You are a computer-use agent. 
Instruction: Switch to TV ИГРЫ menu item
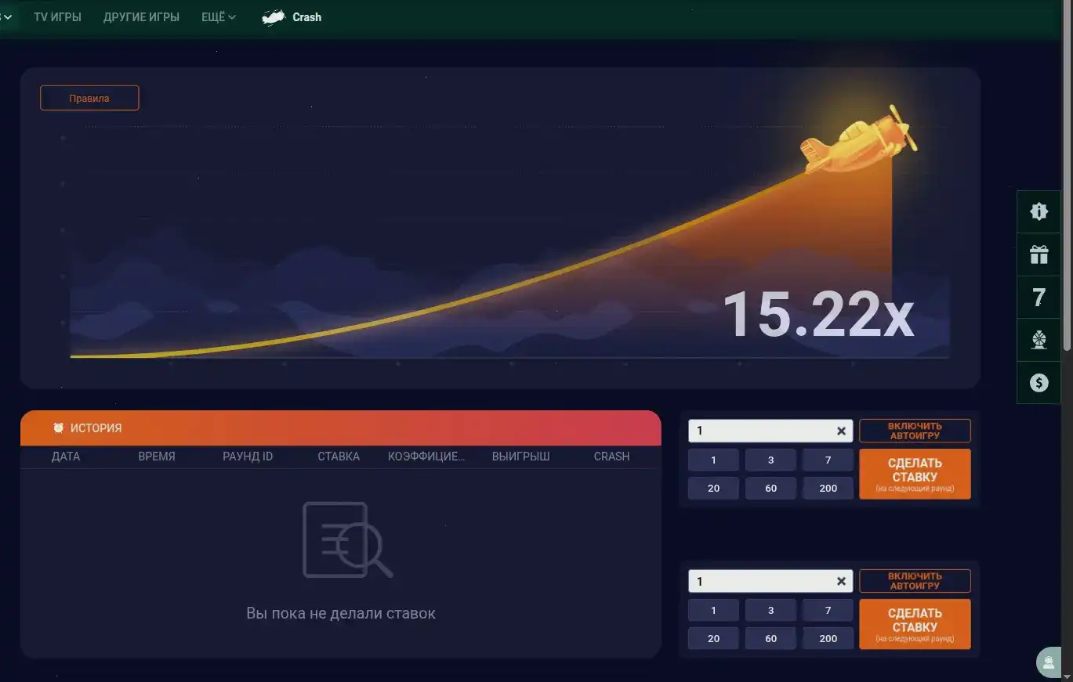tap(57, 16)
